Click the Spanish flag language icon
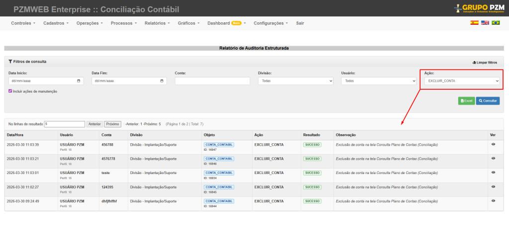Image resolution: width=509 pixels, height=234 pixels. pos(474,23)
